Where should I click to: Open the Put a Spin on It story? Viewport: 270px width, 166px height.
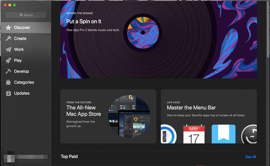(158, 39)
